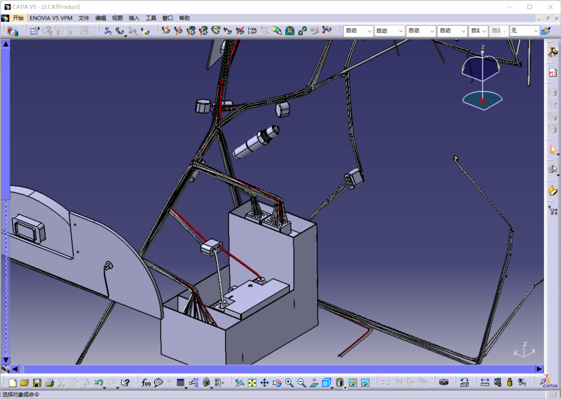Start Measure Between tool
Screen dimensions: 561x399
[x=485, y=383]
